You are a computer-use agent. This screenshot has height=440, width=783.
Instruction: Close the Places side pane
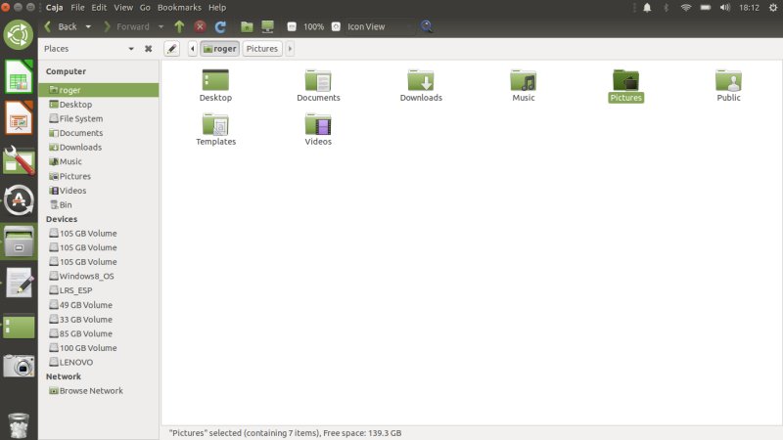(x=149, y=48)
